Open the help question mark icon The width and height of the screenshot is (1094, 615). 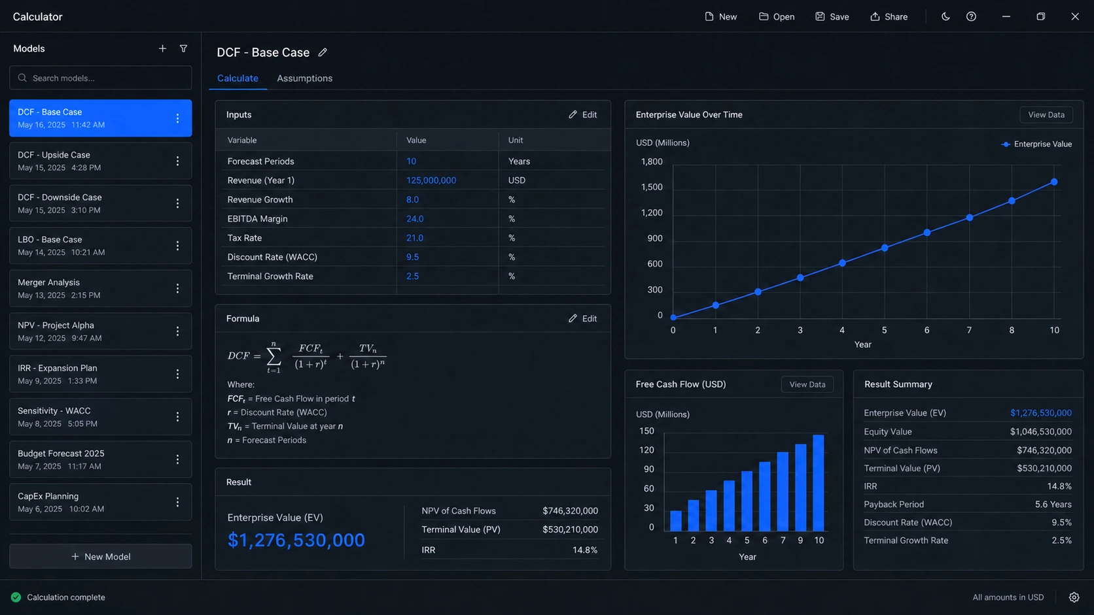pyautogui.click(x=971, y=16)
